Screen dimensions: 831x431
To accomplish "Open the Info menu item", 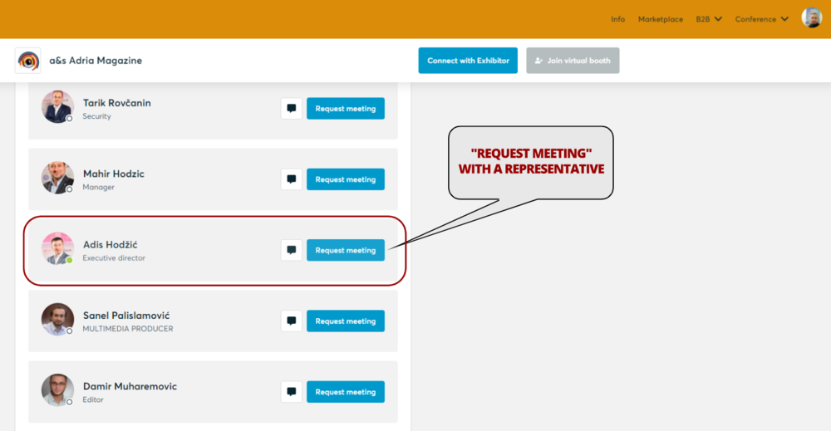I will click(x=618, y=19).
